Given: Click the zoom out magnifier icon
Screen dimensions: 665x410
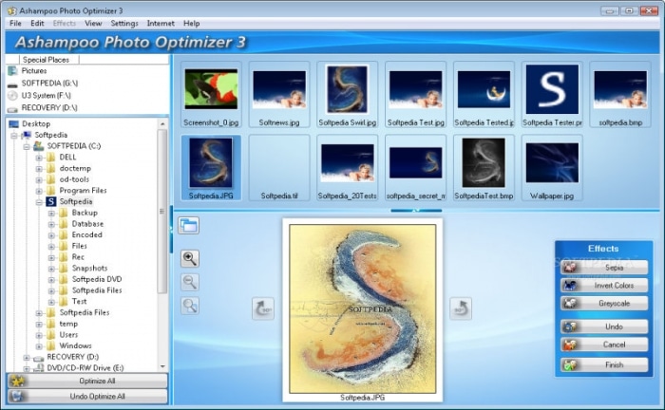Looking at the screenshot, I should click(190, 282).
